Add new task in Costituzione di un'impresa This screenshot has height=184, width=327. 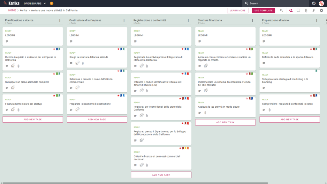pyautogui.click(x=97, y=119)
